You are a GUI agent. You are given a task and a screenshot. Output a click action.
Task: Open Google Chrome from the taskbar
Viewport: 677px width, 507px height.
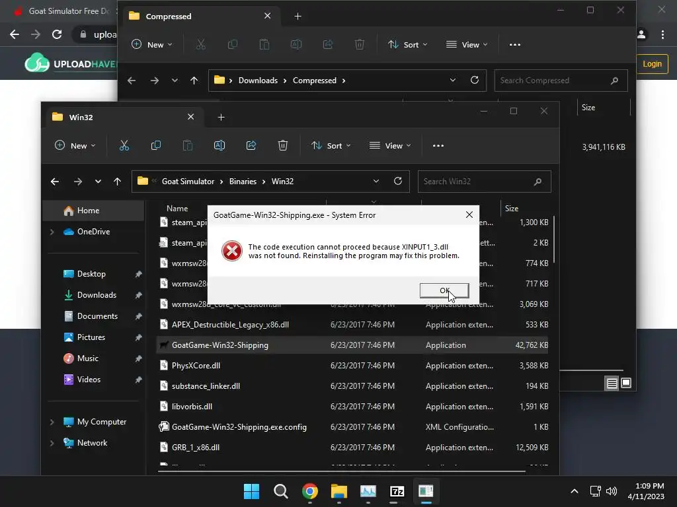pyautogui.click(x=309, y=491)
